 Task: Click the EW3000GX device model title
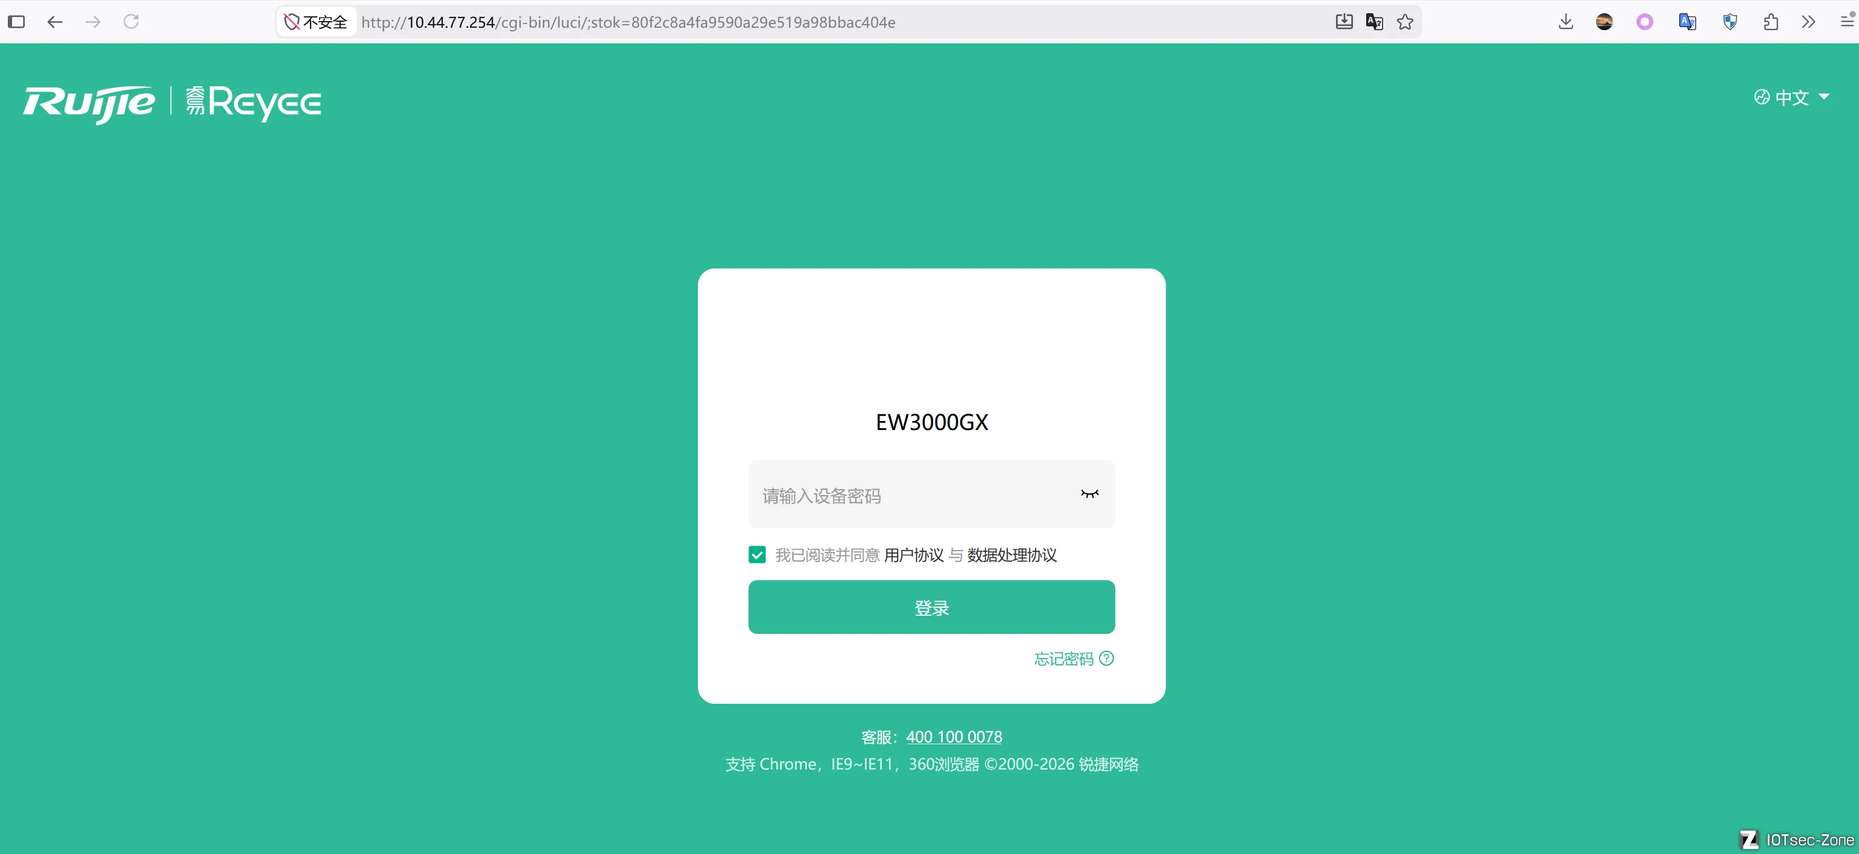[932, 422]
